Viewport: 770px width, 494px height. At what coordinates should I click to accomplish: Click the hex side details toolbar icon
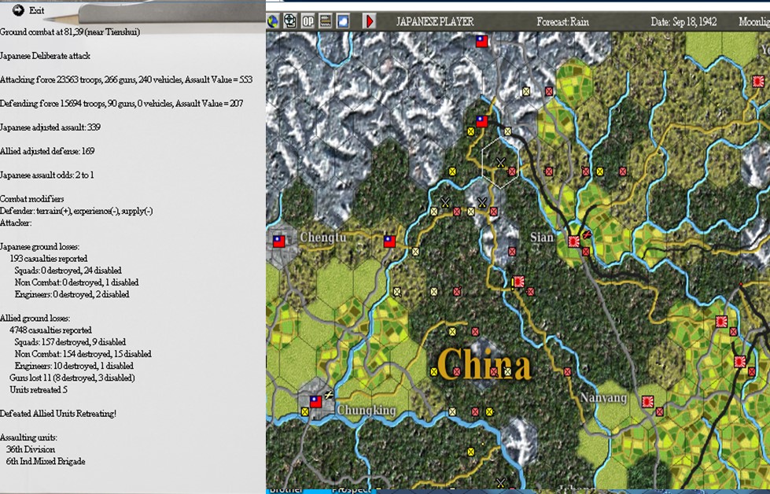(x=325, y=21)
